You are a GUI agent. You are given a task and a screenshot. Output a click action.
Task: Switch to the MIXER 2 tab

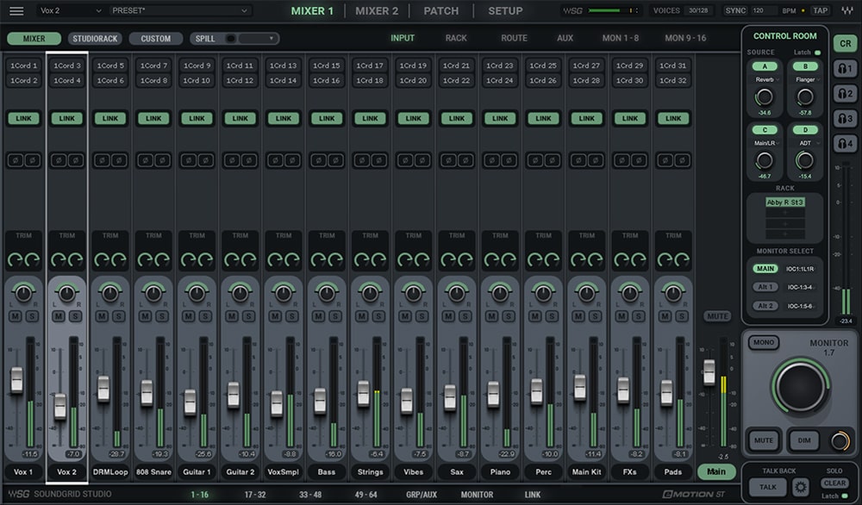[x=377, y=11]
